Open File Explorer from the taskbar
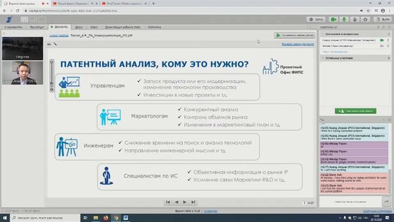This screenshot has width=394, height=222. tap(96, 218)
